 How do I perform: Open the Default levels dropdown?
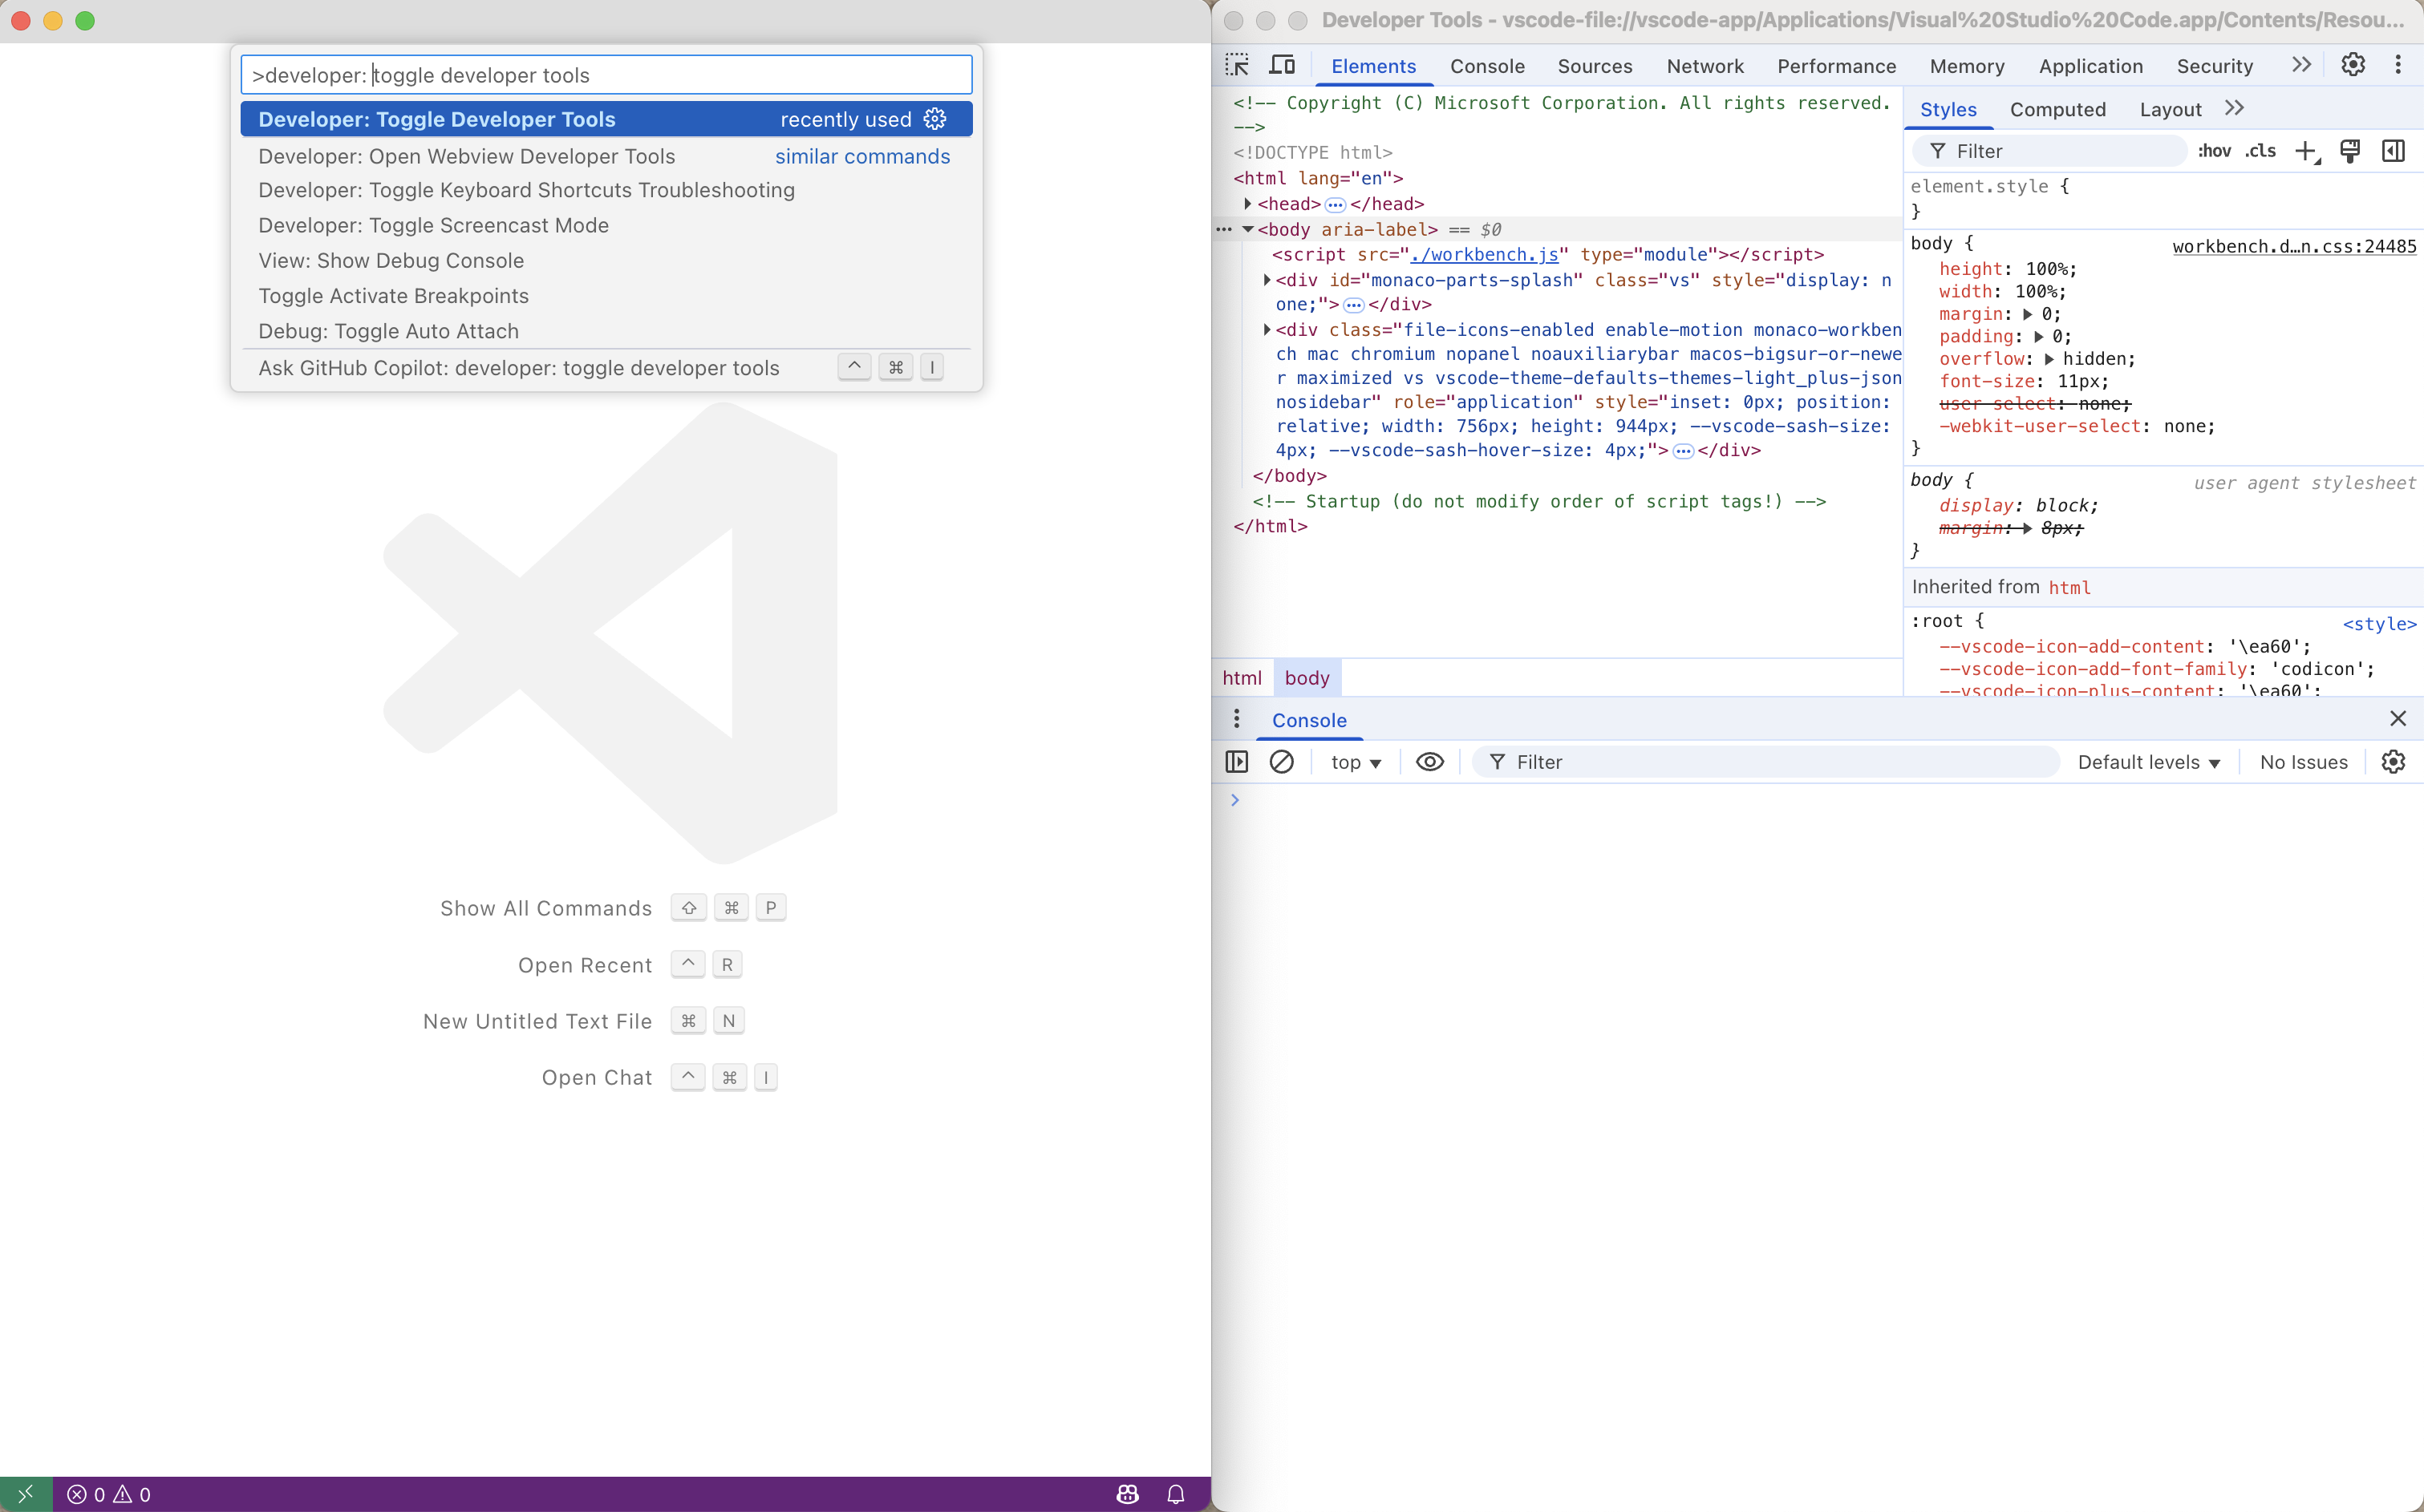pos(2148,762)
